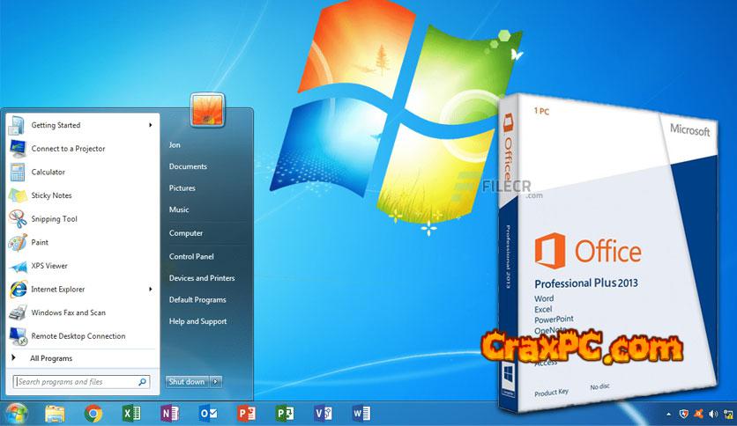Show hidden tray icons arrow

point(668,415)
